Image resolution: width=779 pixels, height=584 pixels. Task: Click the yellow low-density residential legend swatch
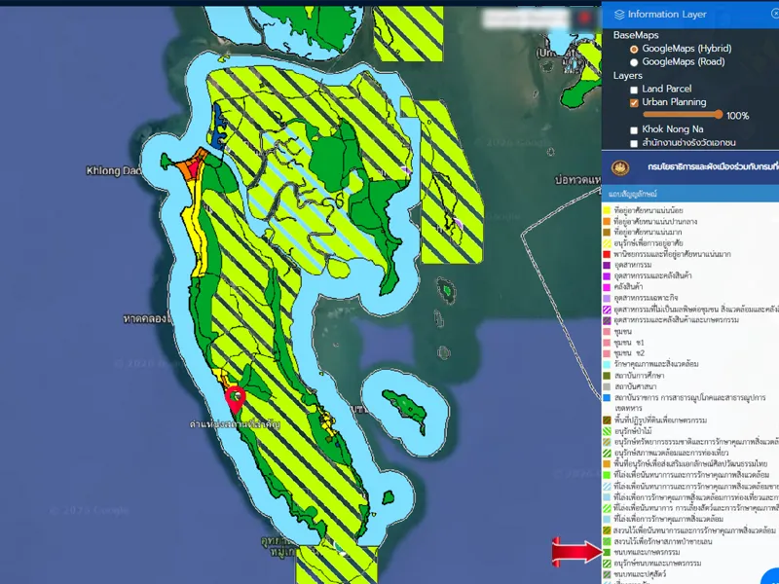[x=606, y=209]
